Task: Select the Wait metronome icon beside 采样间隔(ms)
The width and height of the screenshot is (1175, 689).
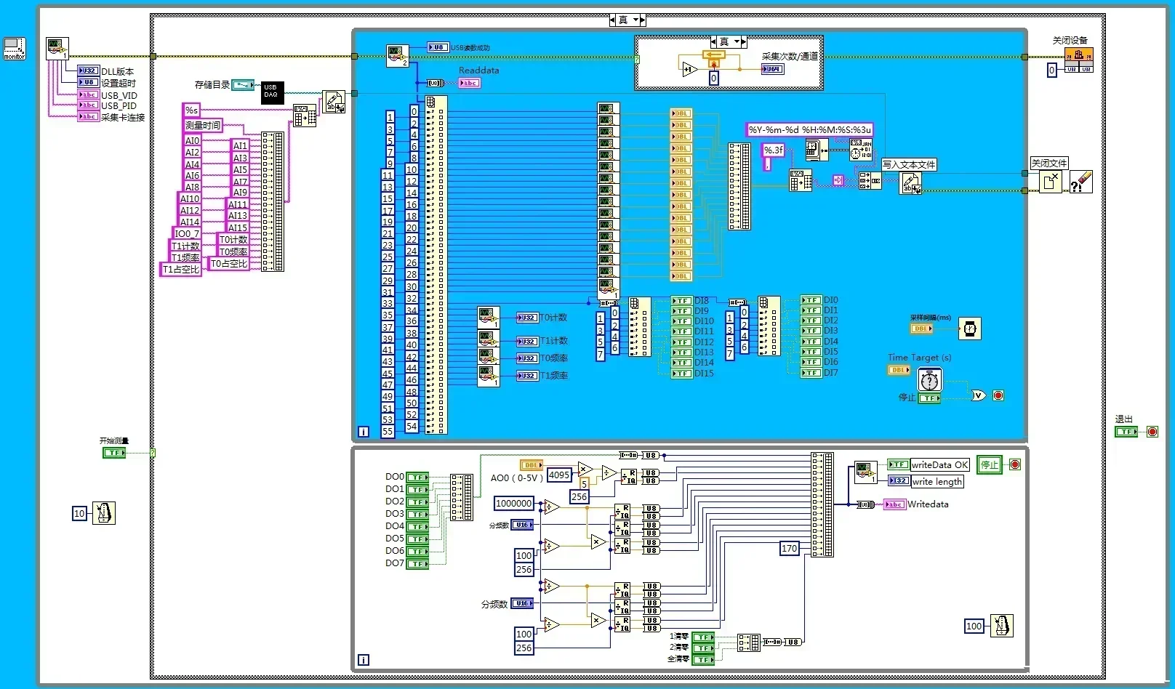Action: coord(969,329)
